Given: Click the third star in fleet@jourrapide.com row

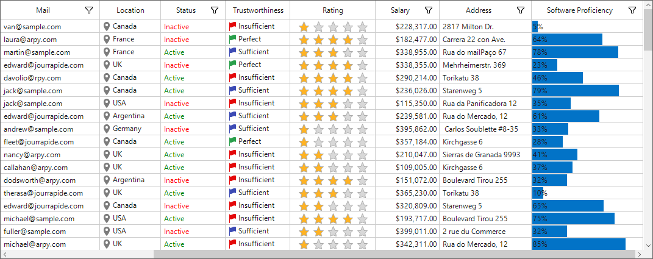Looking at the screenshot, I should [x=333, y=143].
